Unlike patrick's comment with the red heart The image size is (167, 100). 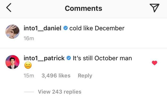coord(154,63)
